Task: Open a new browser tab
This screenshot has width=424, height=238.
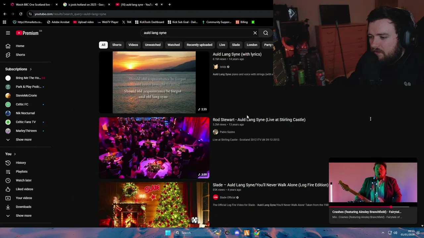Action: tap(170, 5)
